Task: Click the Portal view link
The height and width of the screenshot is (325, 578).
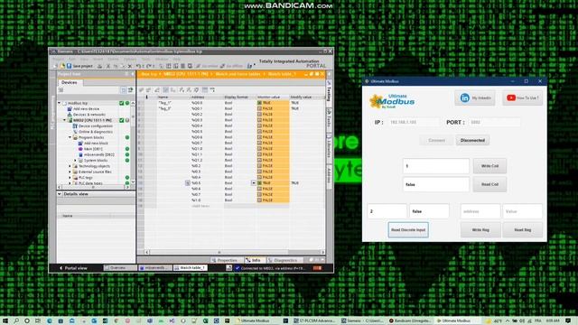Action: [x=73, y=268]
